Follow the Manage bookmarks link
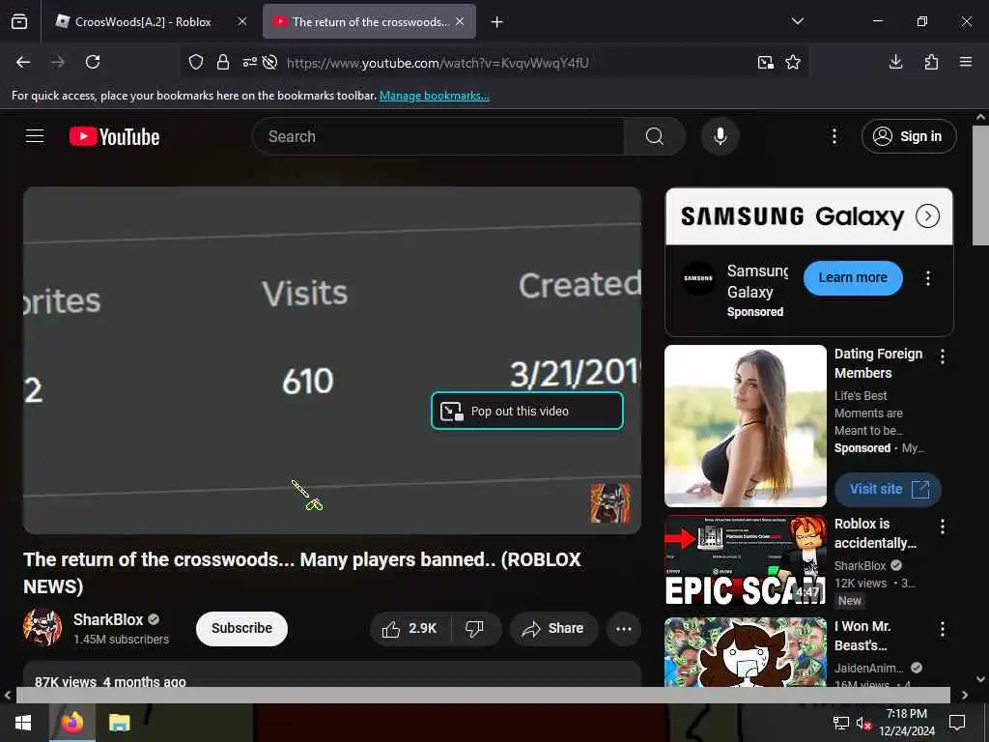This screenshot has height=742, width=989. (x=434, y=96)
